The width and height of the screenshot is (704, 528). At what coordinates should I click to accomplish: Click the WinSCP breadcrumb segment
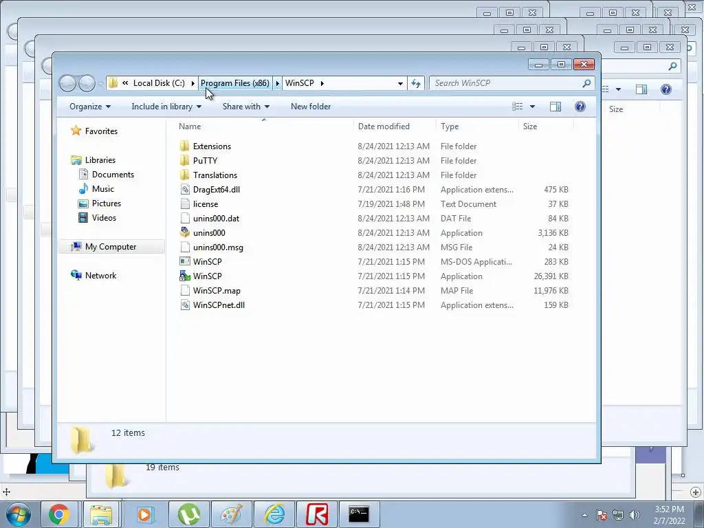coord(300,83)
